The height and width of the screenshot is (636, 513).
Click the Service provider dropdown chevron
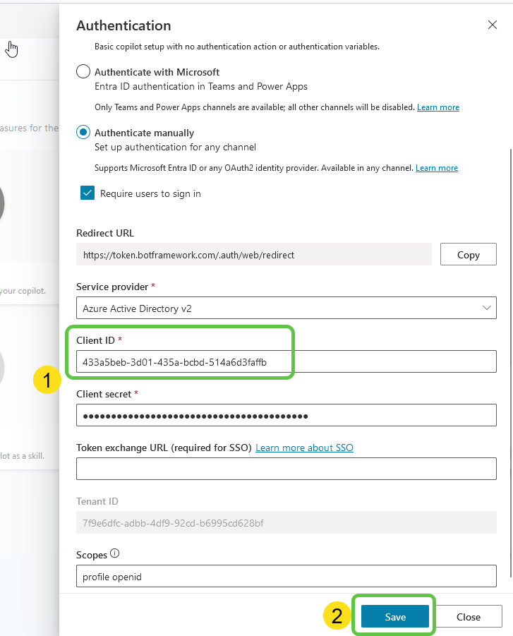click(486, 308)
